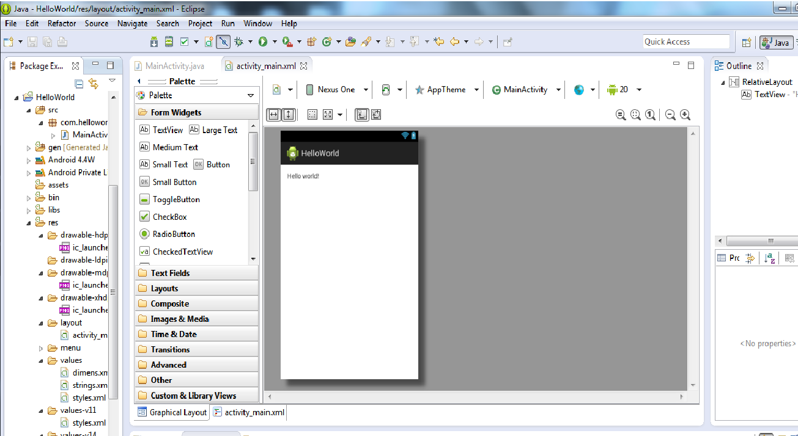Select the Small Text widget

click(163, 164)
